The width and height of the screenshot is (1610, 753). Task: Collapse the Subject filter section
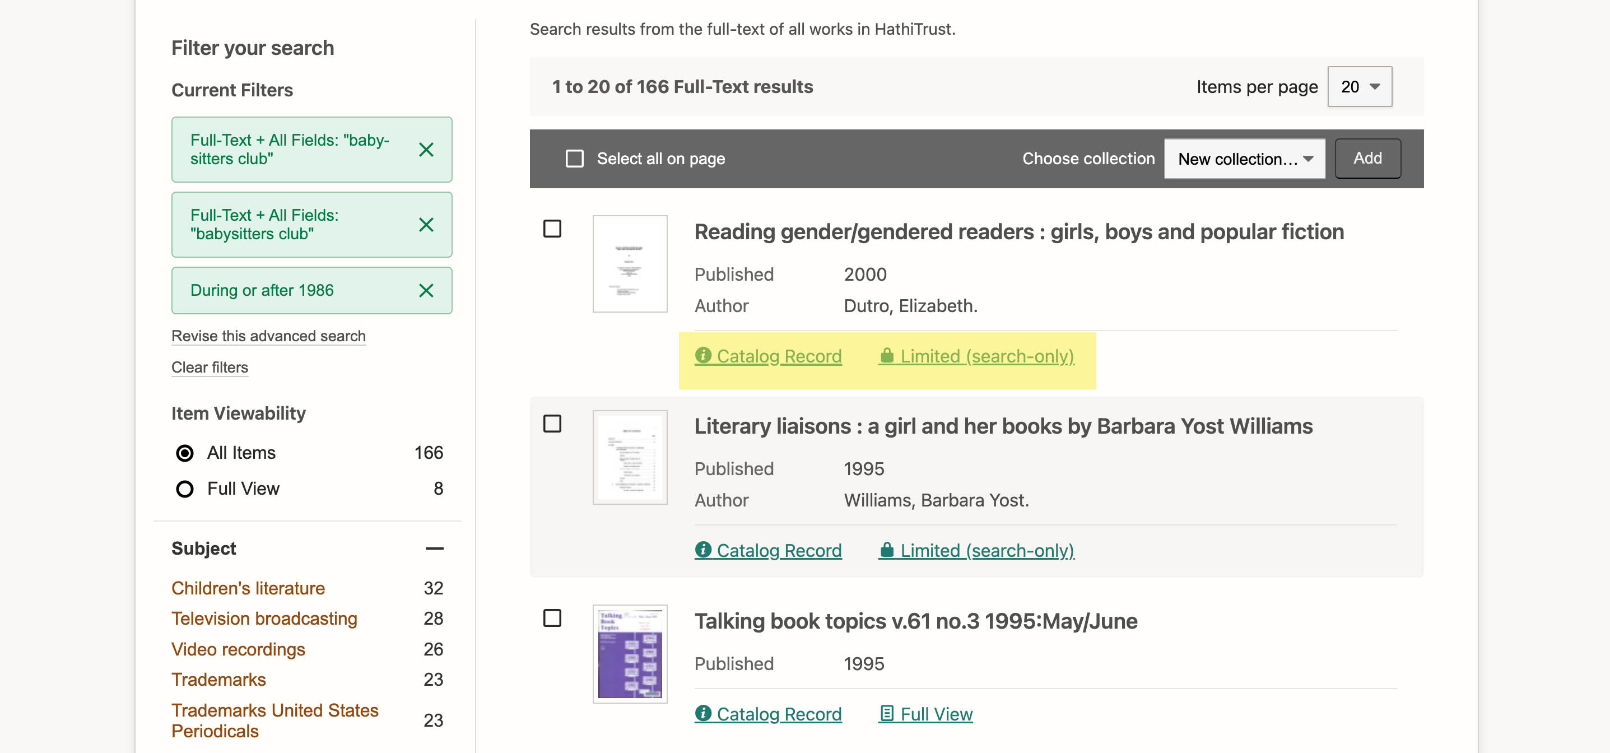[435, 547]
